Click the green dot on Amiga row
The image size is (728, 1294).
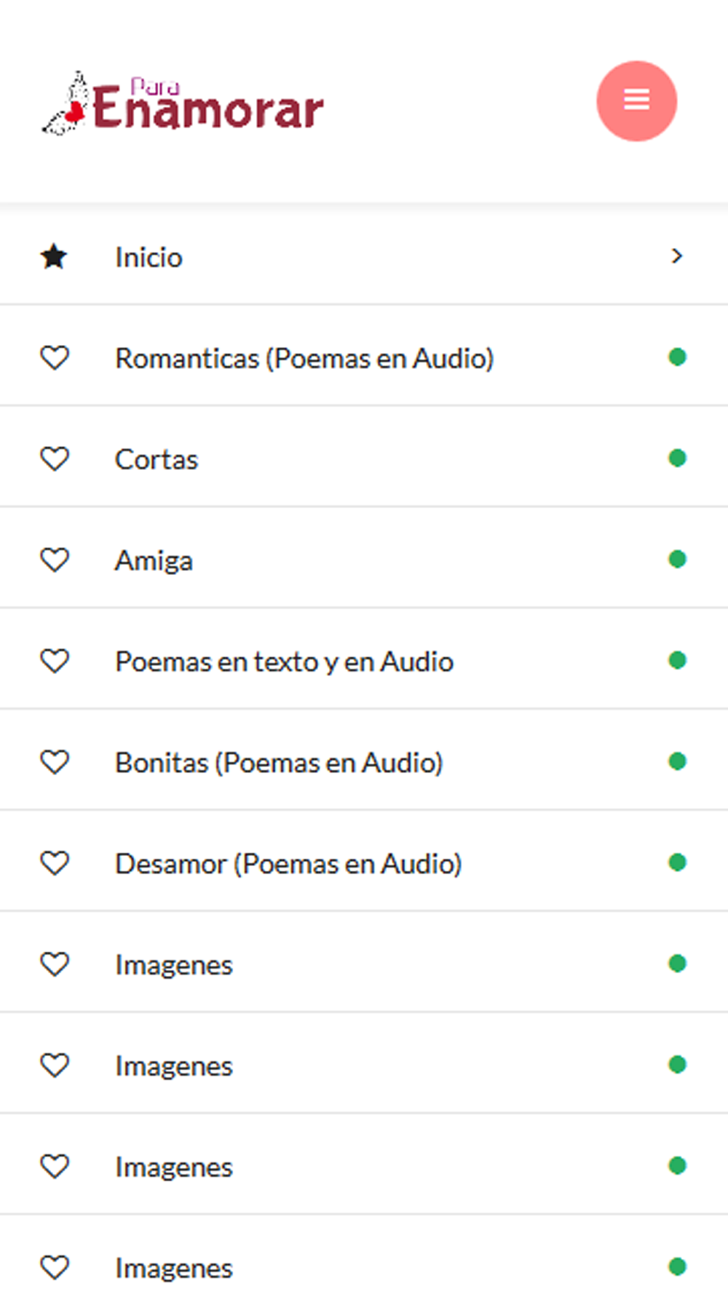pyautogui.click(x=677, y=559)
